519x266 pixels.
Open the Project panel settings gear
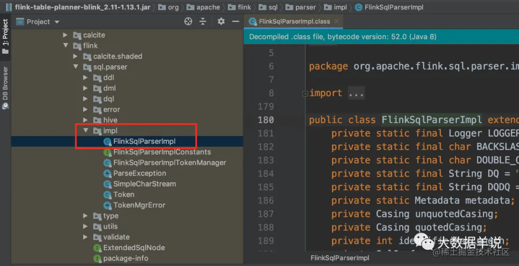pos(221,22)
